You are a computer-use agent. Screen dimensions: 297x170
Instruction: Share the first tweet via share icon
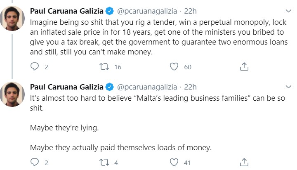(244, 66)
